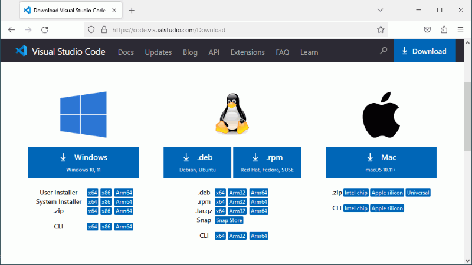Download the .deb Debian, Ubuntu package
This screenshot has width=472, height=265.
(198, 163)
